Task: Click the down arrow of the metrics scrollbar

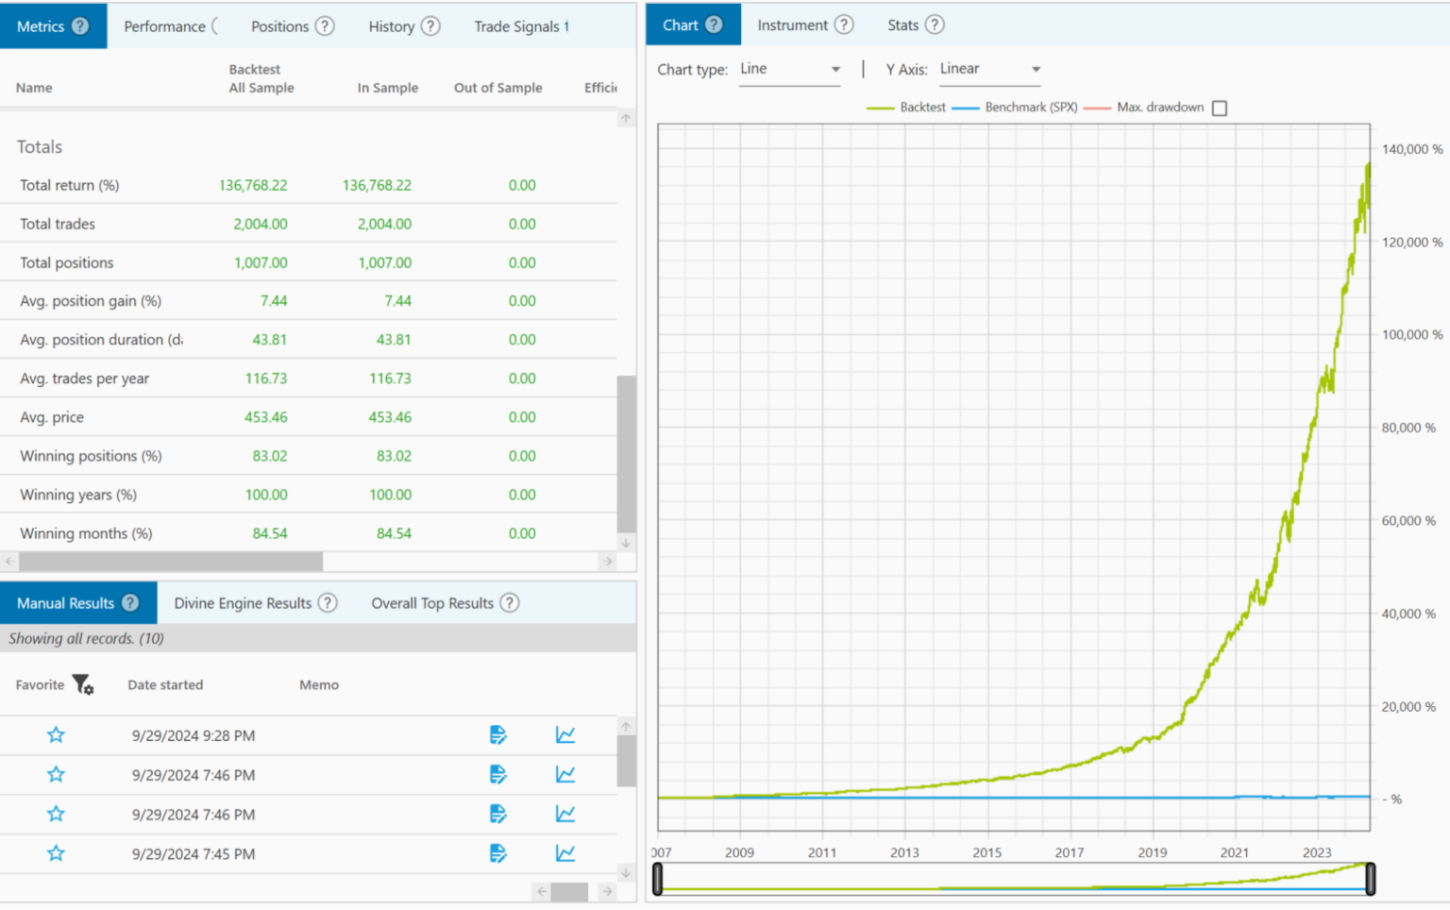Action: pyautogui.click(x=625, y=543)
